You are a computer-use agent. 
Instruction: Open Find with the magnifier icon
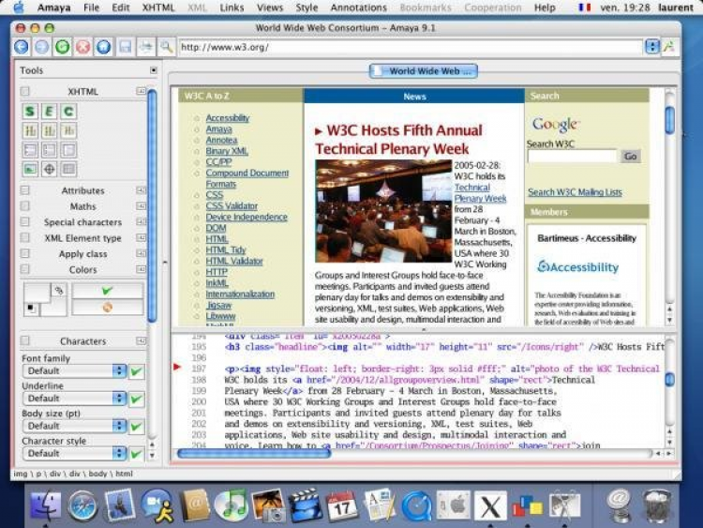coord(166,47)
